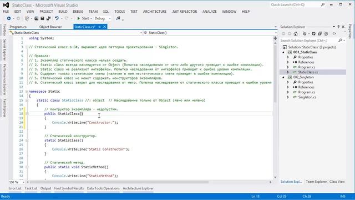
Task: Click the vertical editor scrollbar thumb
Action: tap(275, 73)
